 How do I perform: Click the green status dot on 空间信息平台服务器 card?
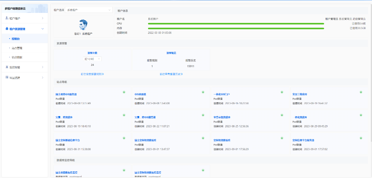tap(361, 138)
